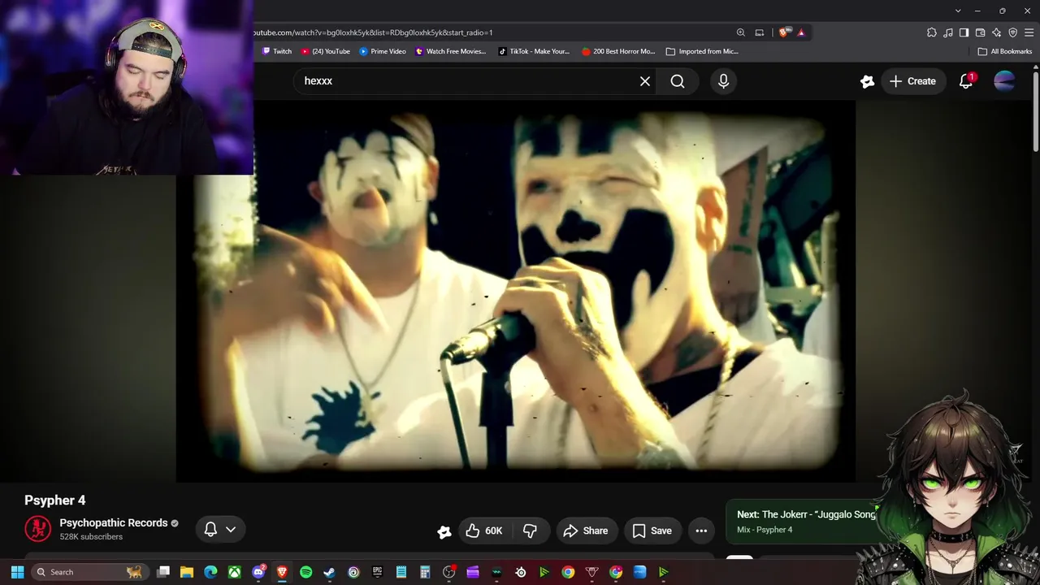The width and height of the screenshot is (1040, 585).
Task: Click the browser address bar URL
Action: pos(371,32)
